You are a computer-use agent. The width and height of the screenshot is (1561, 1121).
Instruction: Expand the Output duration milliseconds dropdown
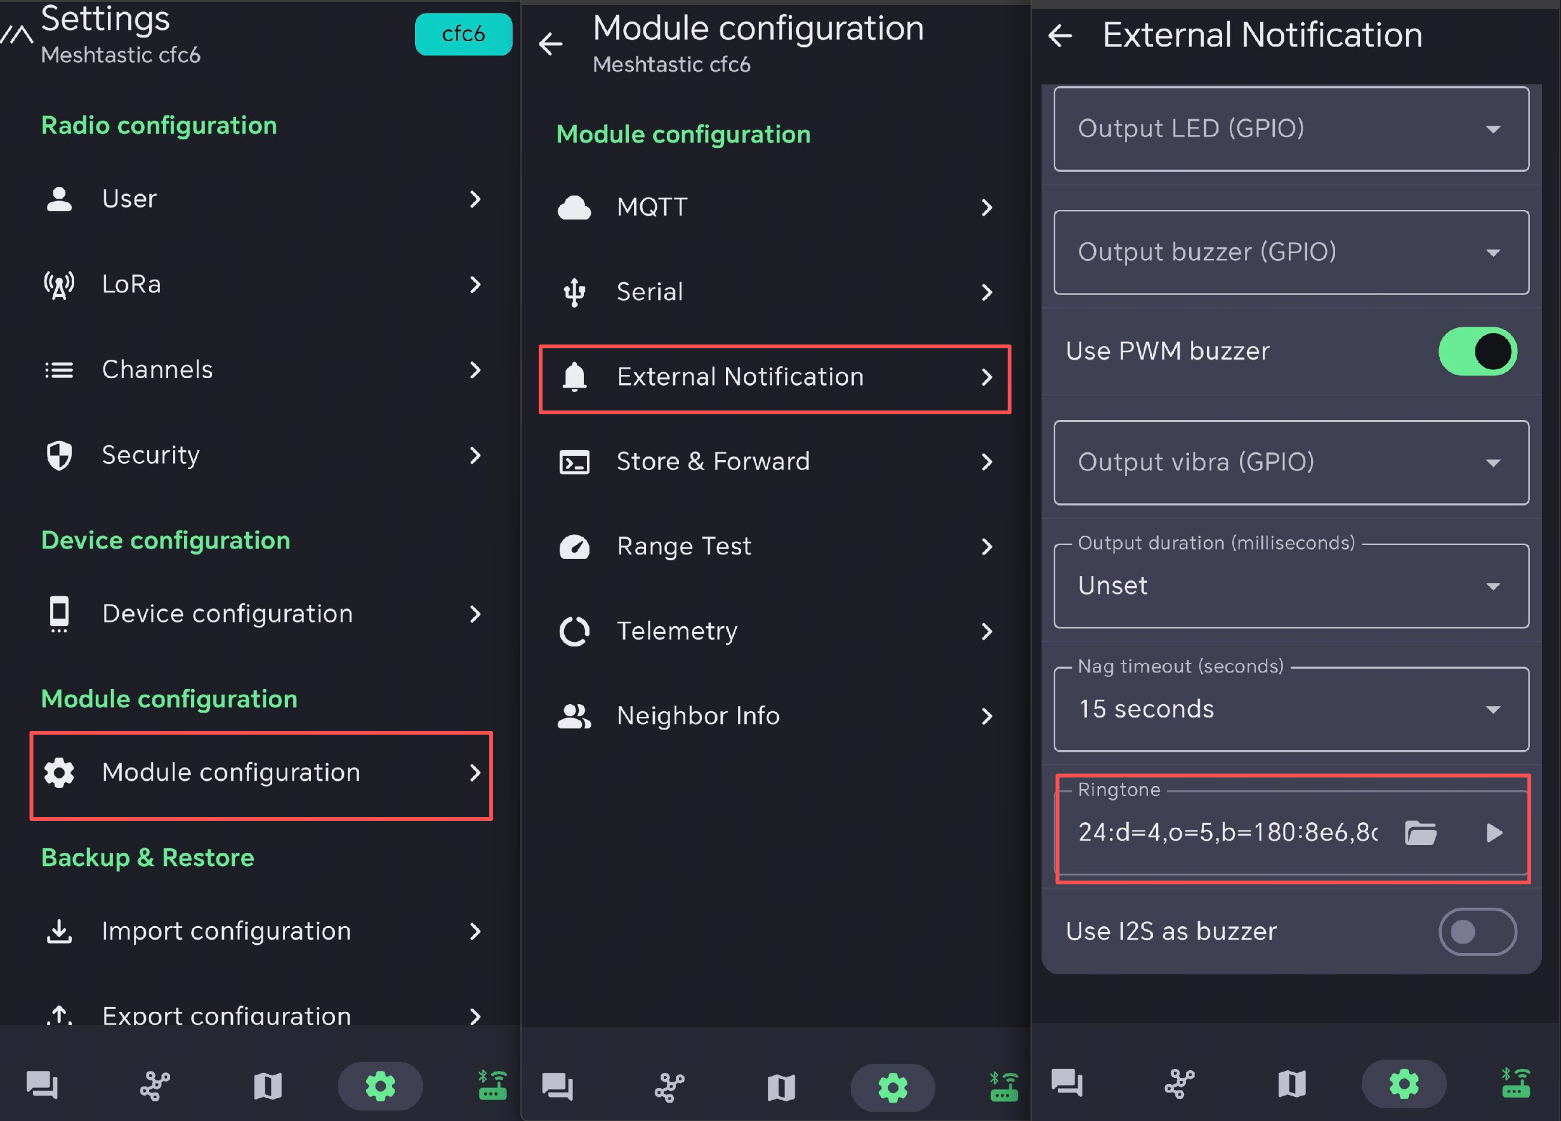[1291, 586]
